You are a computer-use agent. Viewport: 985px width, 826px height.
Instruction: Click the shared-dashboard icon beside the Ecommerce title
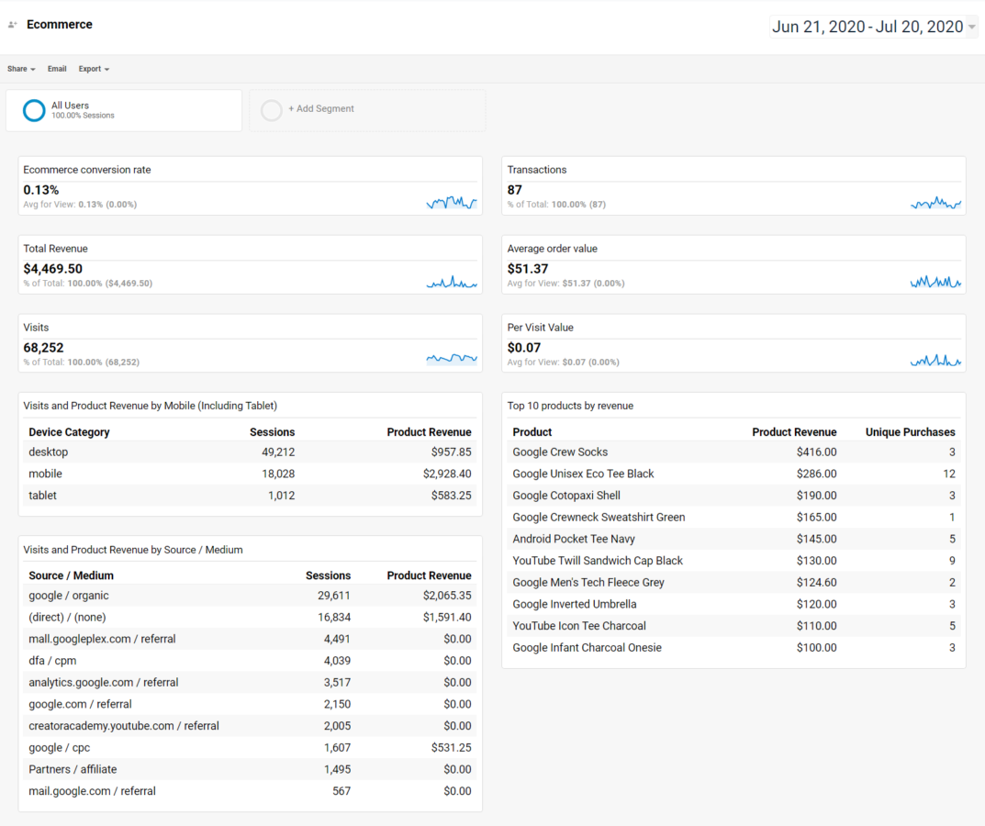pyautogui.click(x=13, y=25)
